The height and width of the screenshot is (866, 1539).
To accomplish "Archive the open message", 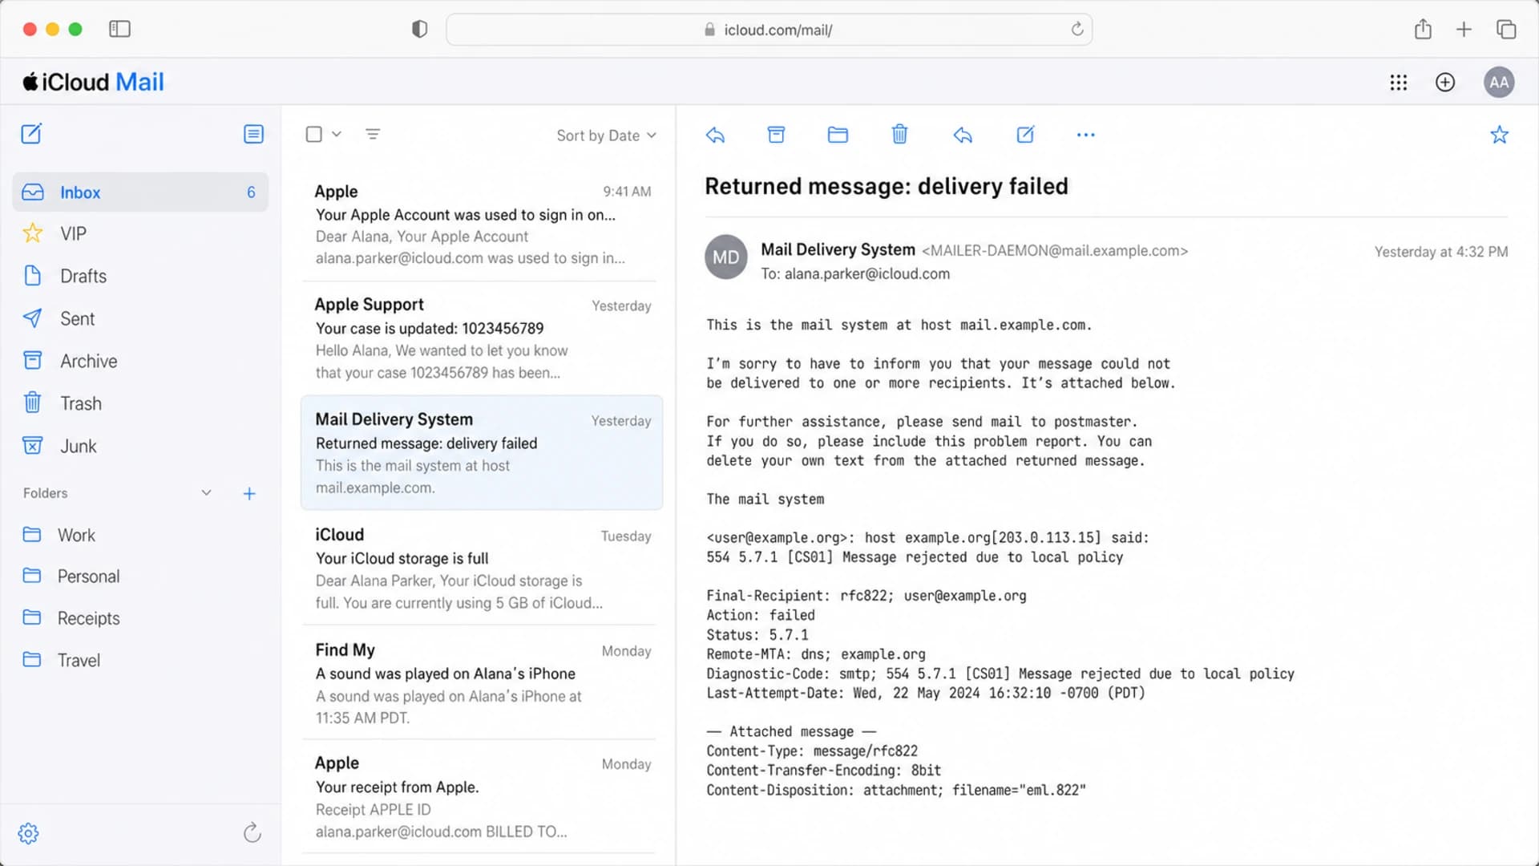I will pos(776,135).
